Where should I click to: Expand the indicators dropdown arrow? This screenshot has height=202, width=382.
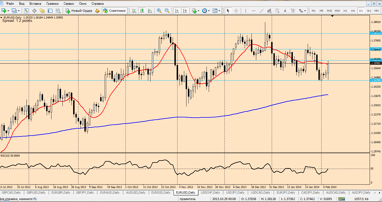click(x=199, y=11)
